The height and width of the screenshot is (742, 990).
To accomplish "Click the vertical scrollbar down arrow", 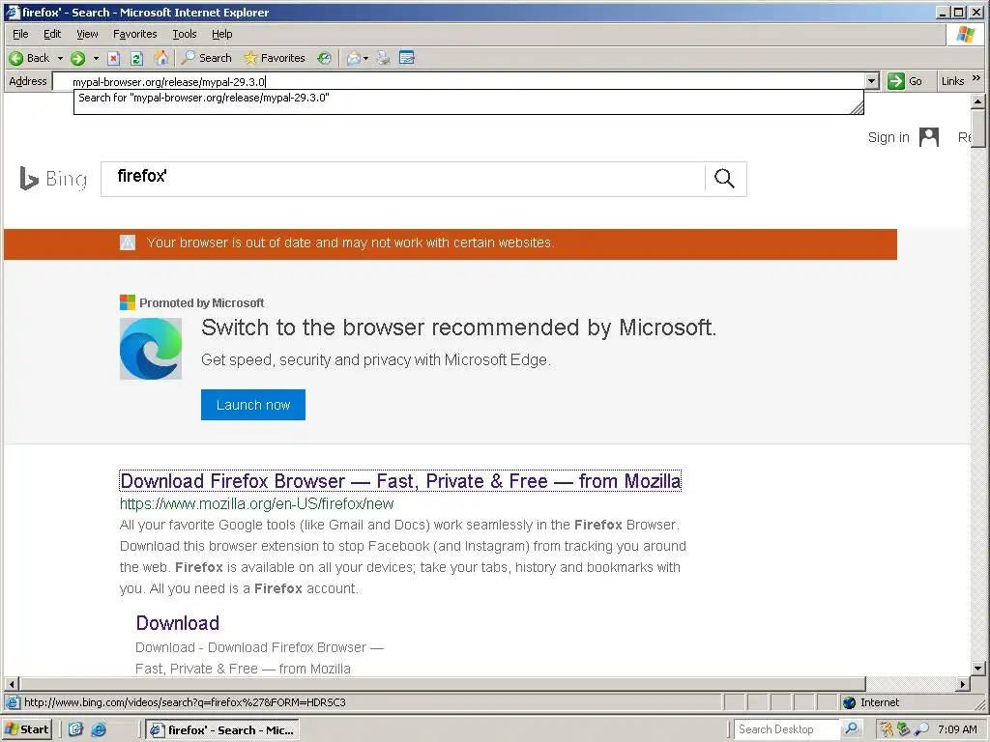I will click(x=977, y=669).
